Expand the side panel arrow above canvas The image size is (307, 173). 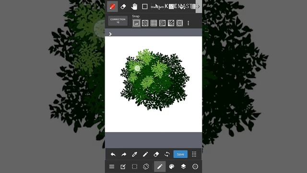tap(110, 34)
